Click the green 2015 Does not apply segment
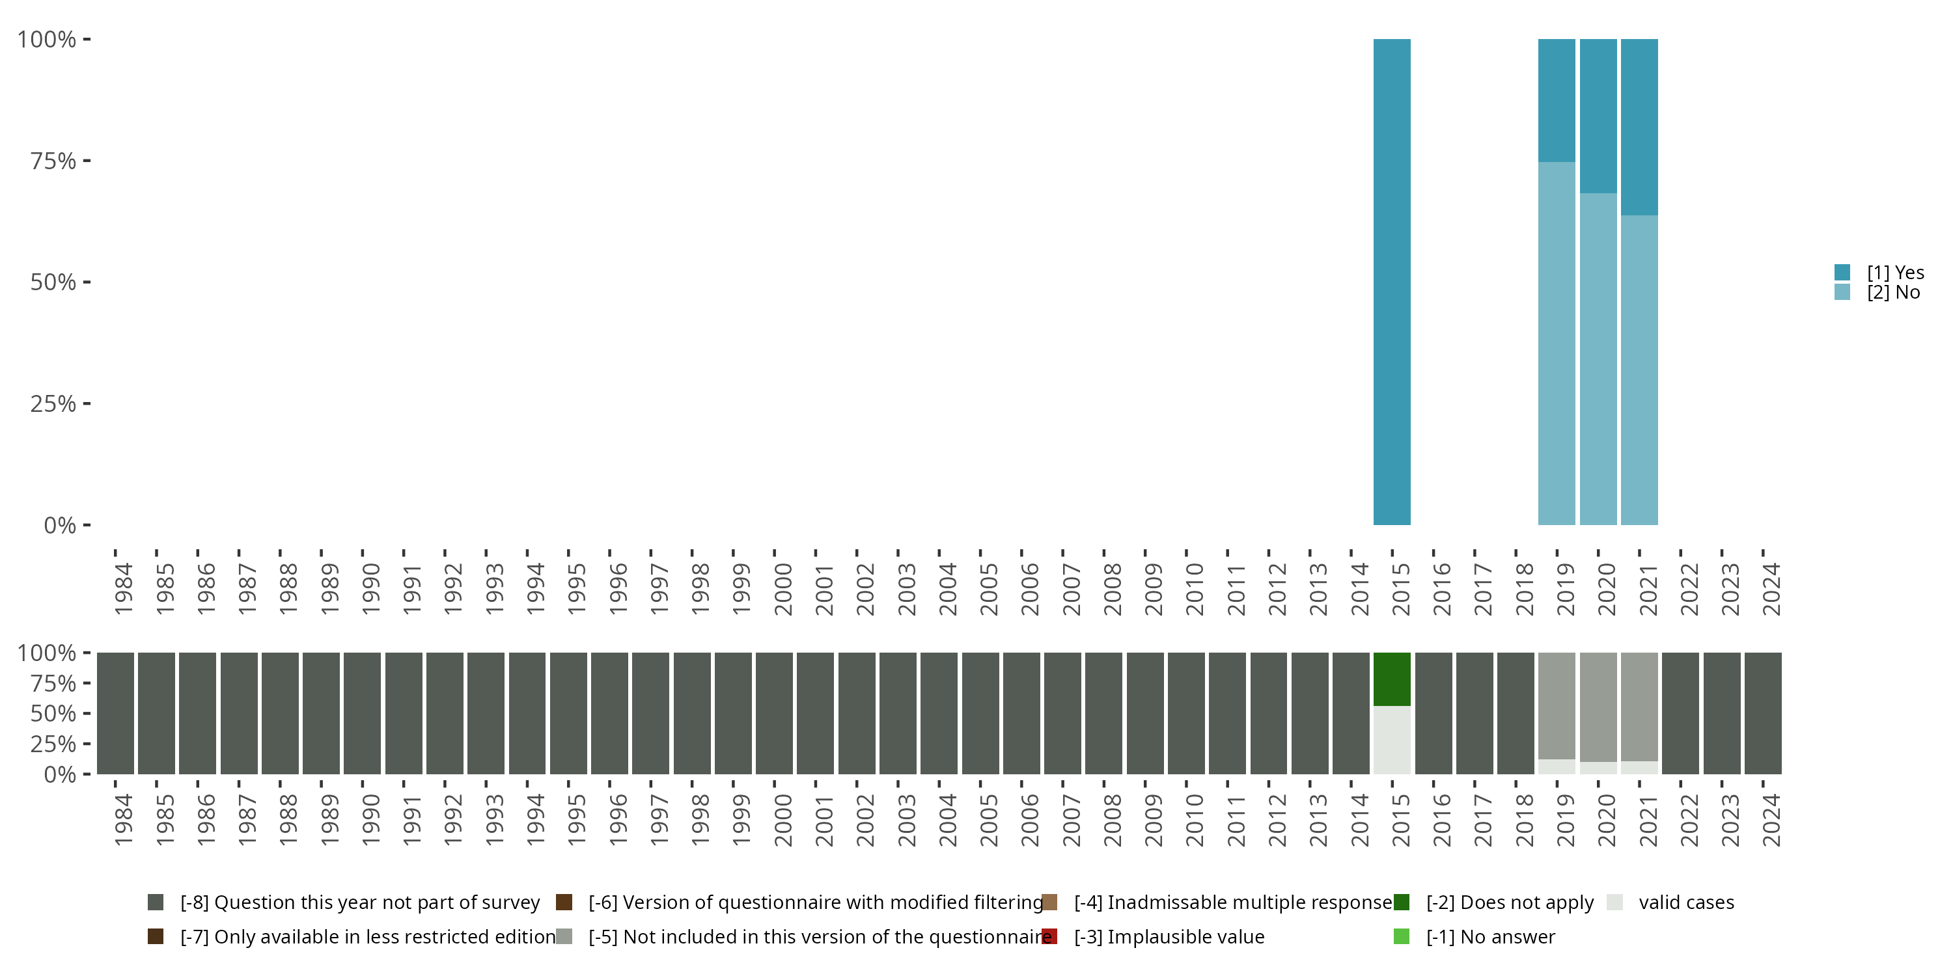The width and height of the screenshot is (1953, 976). pyautogui.click(x=1392, y=679)
